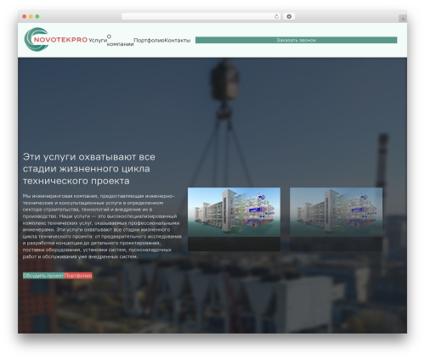Go to Портфолио in the navigation
This screenshot has width=425, height=359.
point(149,40)
